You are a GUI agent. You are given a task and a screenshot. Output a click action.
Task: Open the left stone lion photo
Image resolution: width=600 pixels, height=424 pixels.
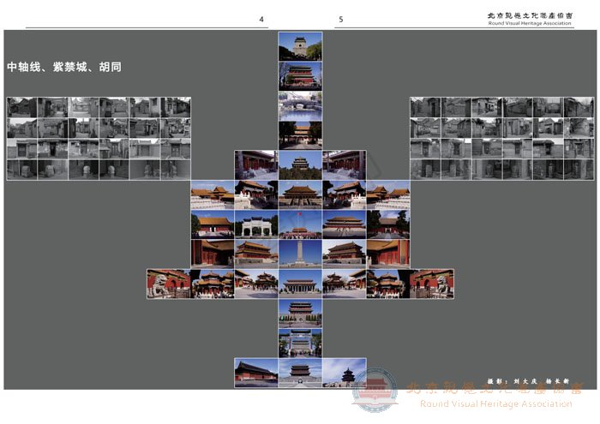point(168,284)
